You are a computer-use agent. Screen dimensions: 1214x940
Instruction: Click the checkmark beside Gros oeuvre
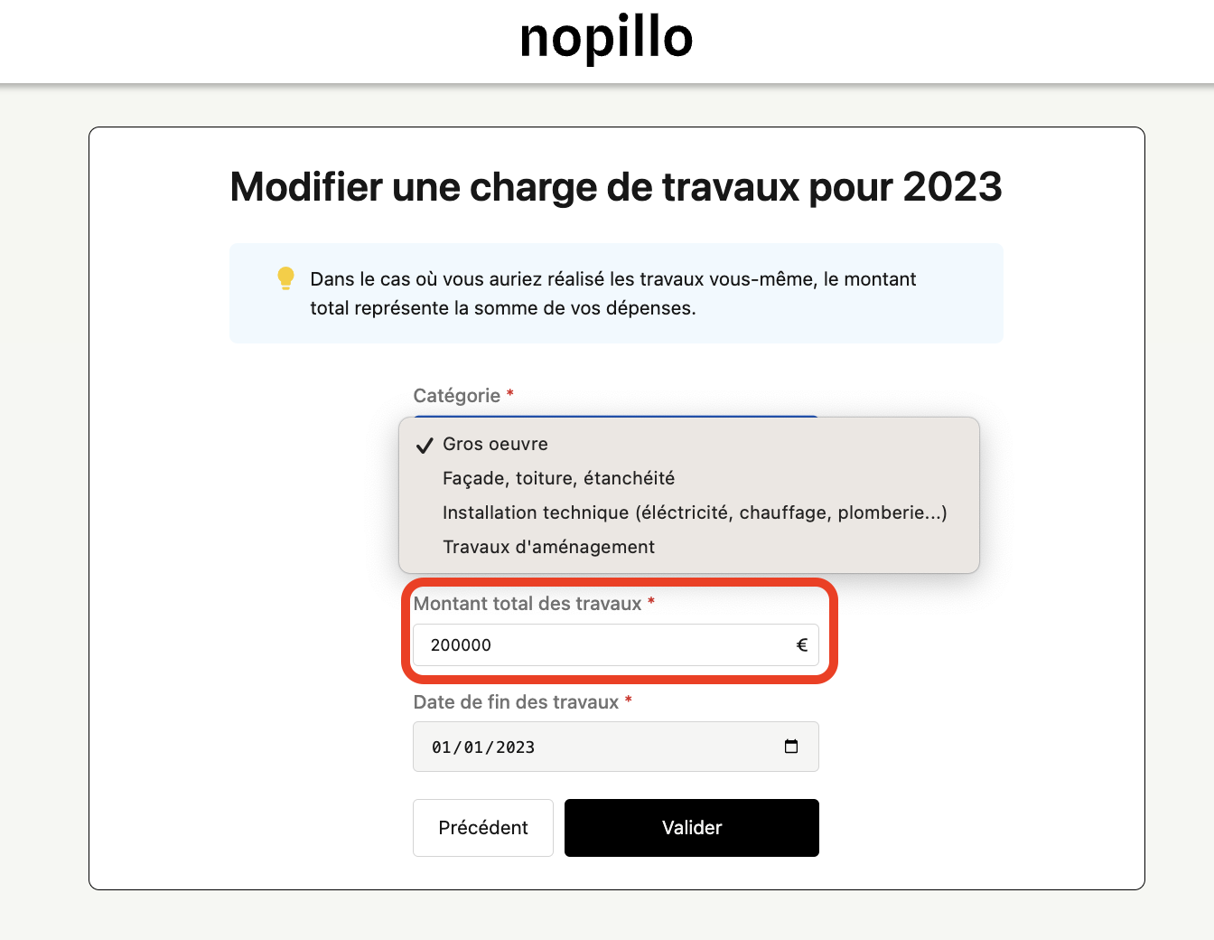(424, 445)
